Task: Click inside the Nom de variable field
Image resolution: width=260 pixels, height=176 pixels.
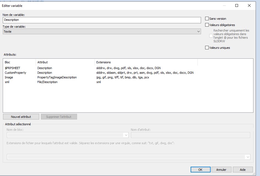Action: (102, 20)
